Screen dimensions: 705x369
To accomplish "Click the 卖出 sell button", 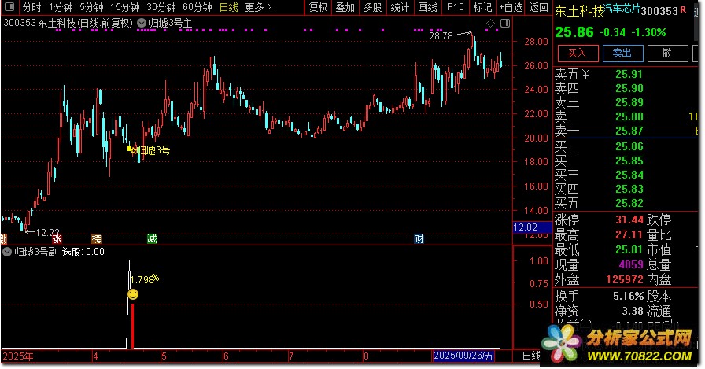I will coord(622,53).
